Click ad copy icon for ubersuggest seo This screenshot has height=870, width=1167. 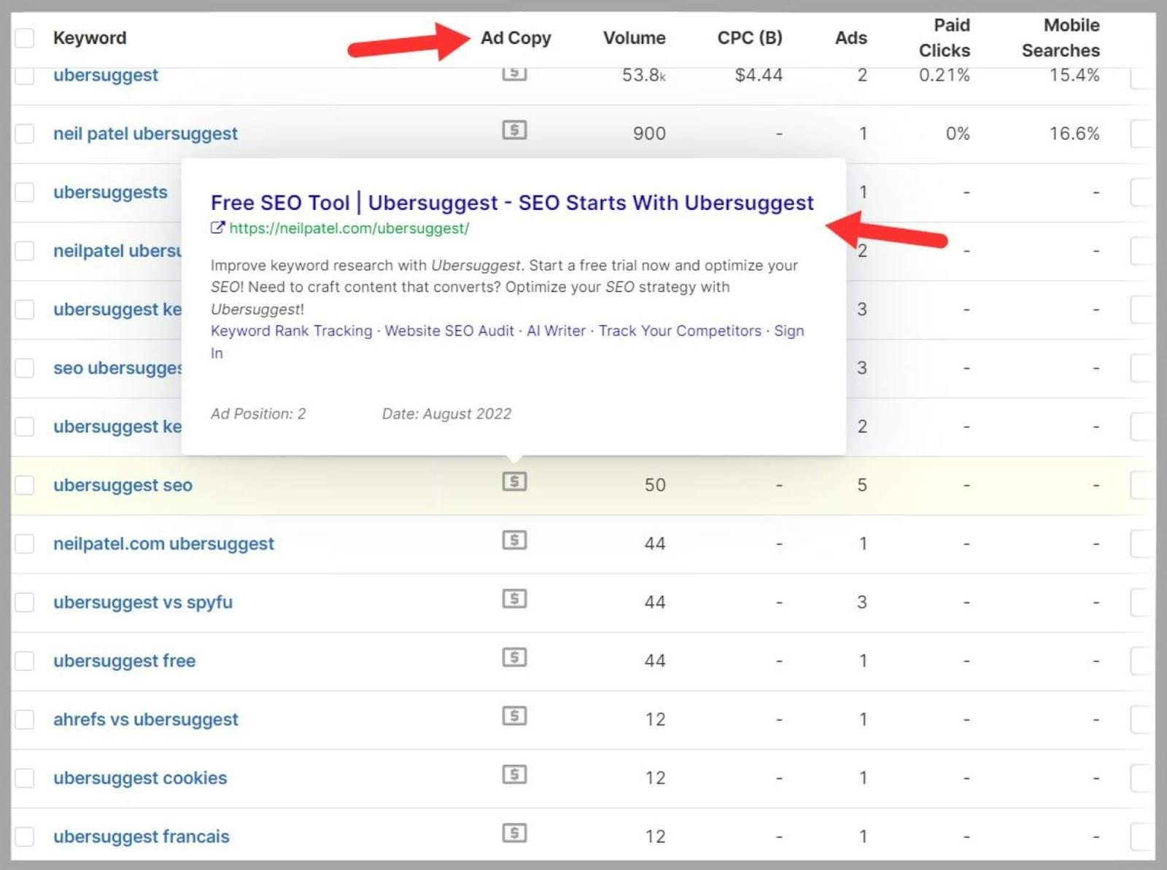pyautogui.click(x=514, y=482)
